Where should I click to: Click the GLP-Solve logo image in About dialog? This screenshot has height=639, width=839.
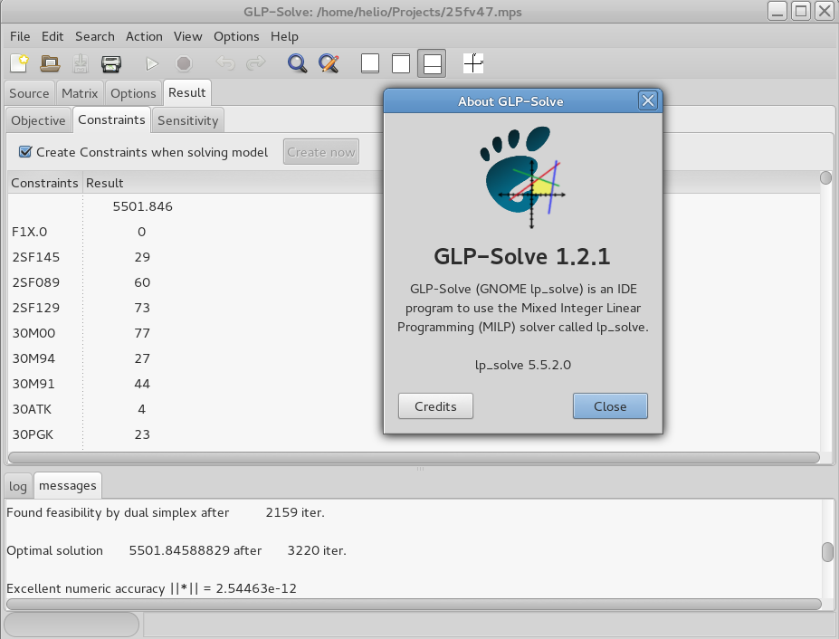(523, 177)
